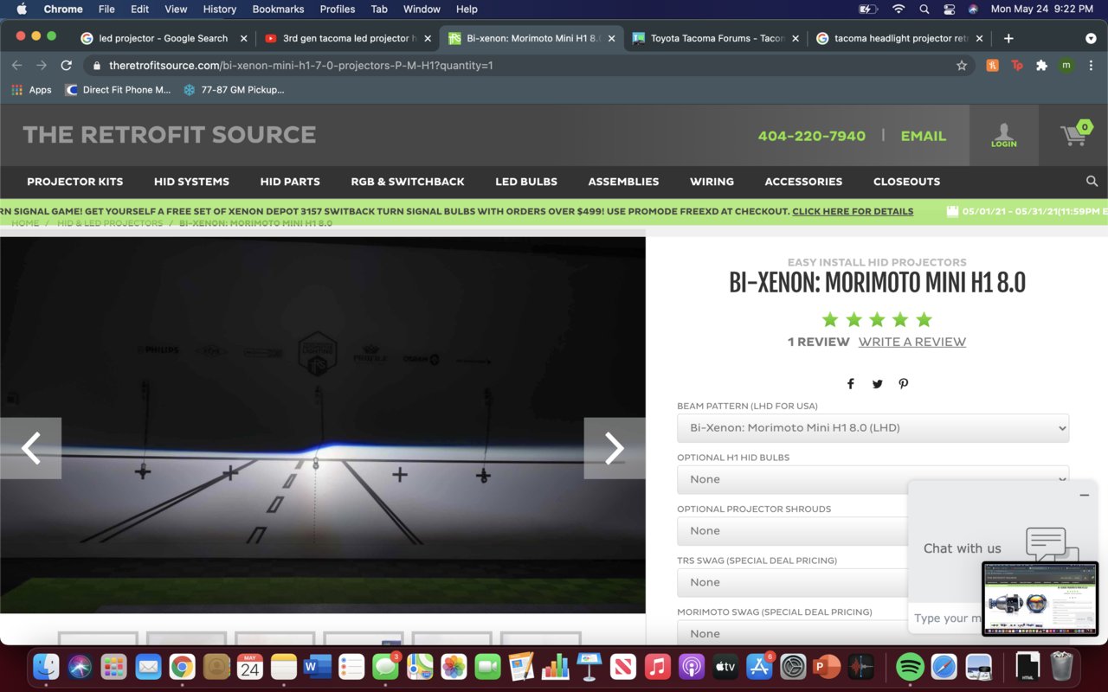Image resolution: width=1108 pixels, height=692 pixels.
Task: Close the tacoma headlight projector tab
Action: pos(980,38)
